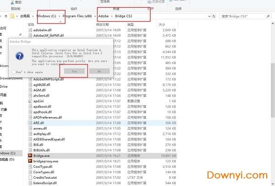The image size is (275, 186).
Task: Click the 2007/3/14 17:02 date cell
Action: pos(108,177)
